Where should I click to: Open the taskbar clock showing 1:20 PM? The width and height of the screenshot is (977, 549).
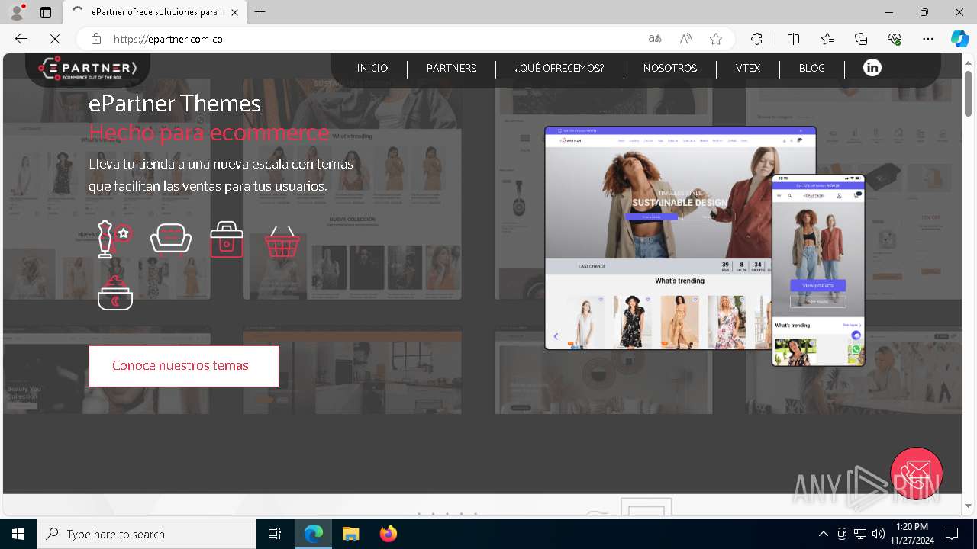click(x=912, y=534)
